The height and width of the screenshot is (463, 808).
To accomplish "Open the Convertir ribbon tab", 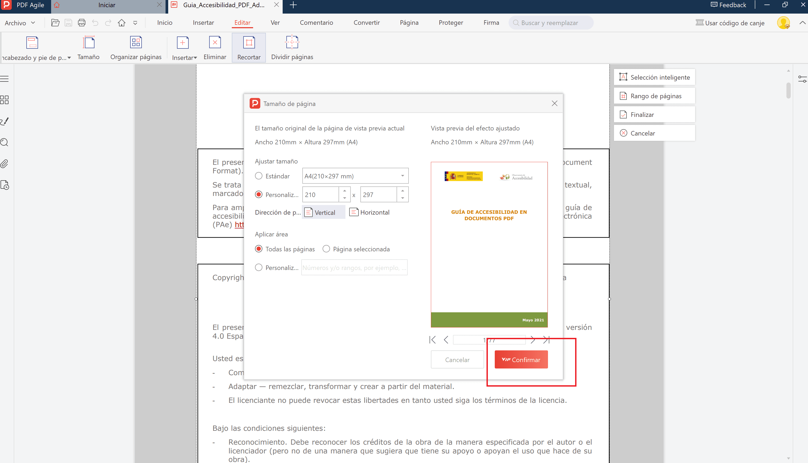I will click(x=366, y=23).
